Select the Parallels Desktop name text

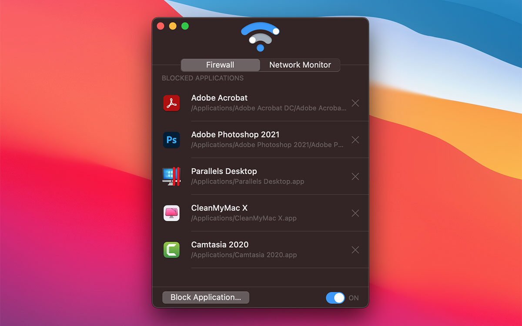tap(224, 171)
